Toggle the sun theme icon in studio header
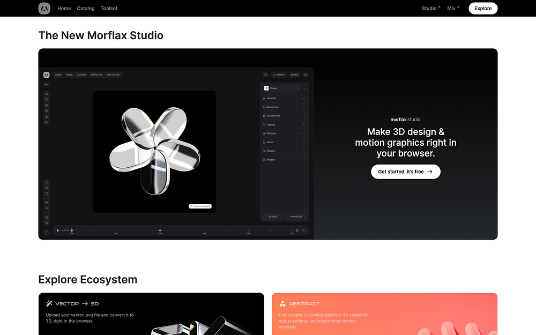This screenshot has height=335, width=536. (265, 75)
